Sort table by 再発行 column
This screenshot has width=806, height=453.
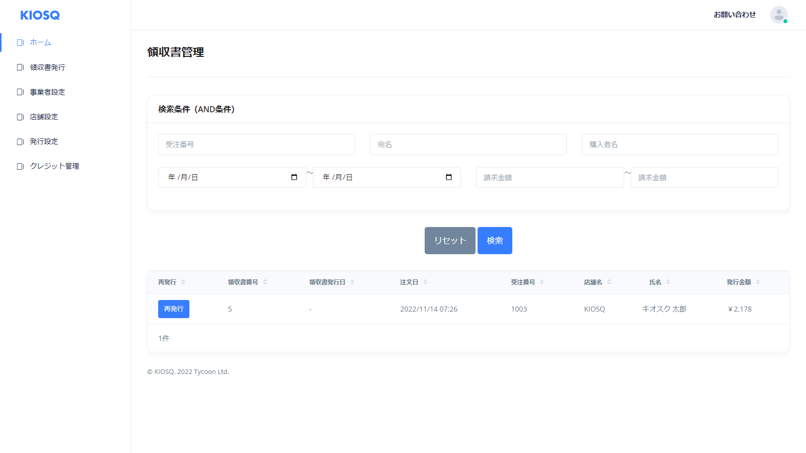click(183, 282)
